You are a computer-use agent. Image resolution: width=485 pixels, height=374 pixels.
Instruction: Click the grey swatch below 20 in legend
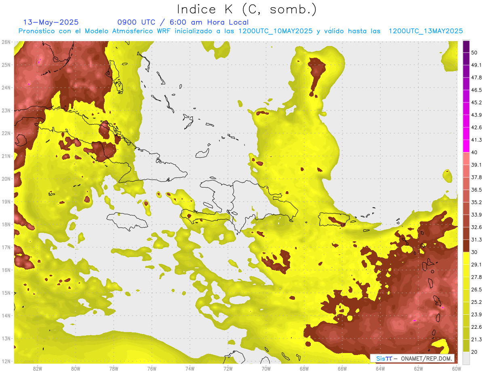point(466,357)
